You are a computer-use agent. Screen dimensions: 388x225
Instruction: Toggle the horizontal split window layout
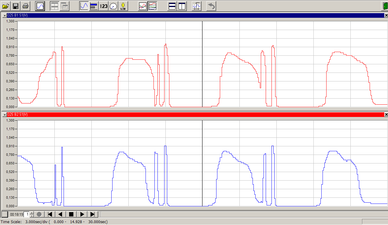pyautogui.click(x=172, y=6)
